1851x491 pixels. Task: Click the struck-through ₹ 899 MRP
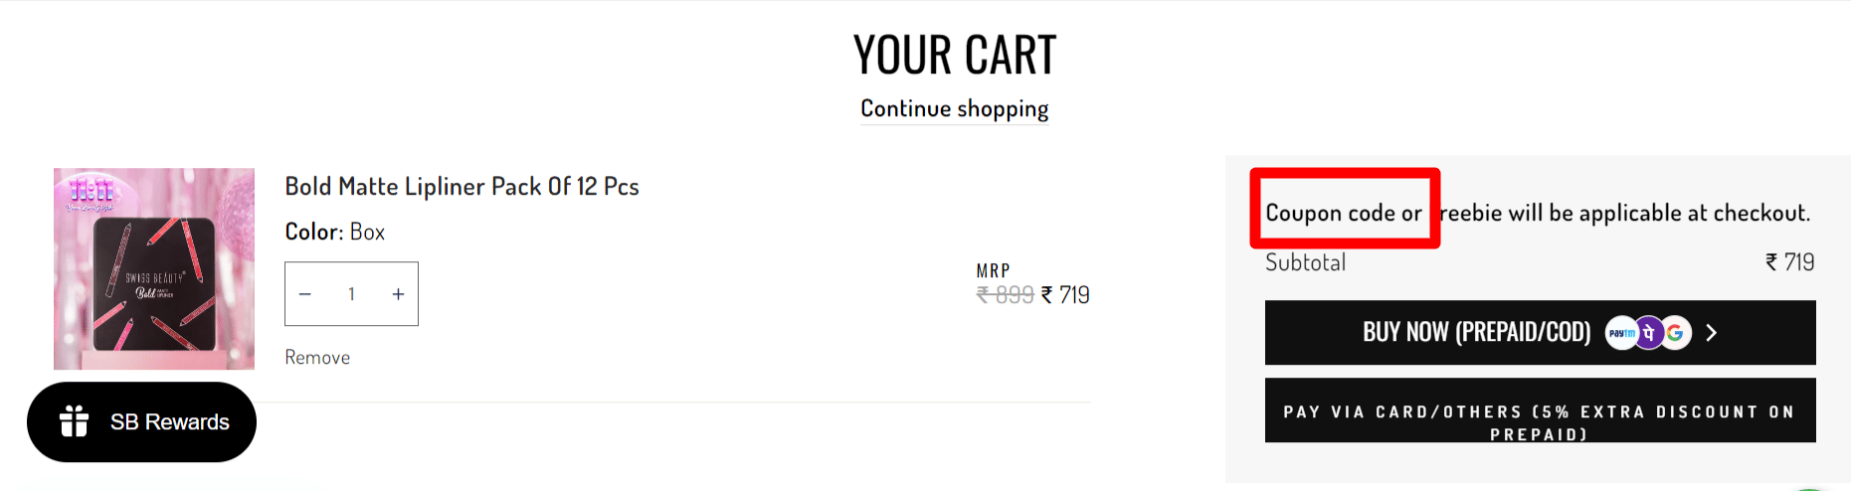click(1005, 295)
